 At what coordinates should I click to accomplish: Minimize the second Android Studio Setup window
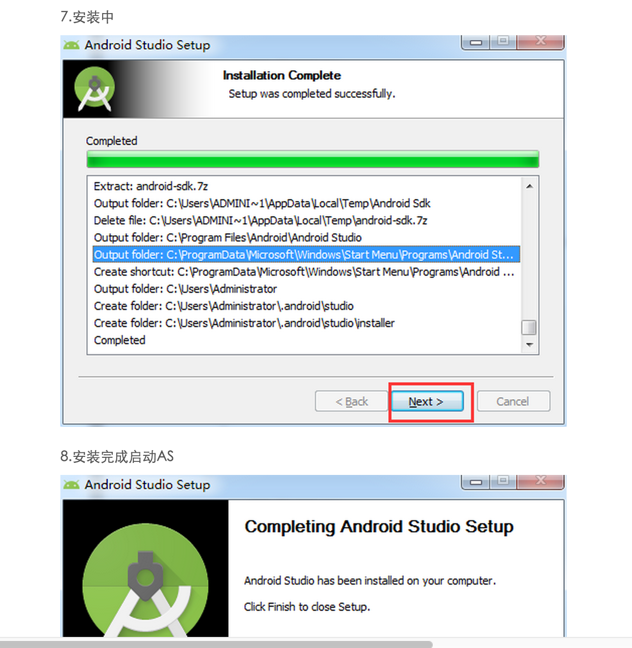click(x=476, y=482)
